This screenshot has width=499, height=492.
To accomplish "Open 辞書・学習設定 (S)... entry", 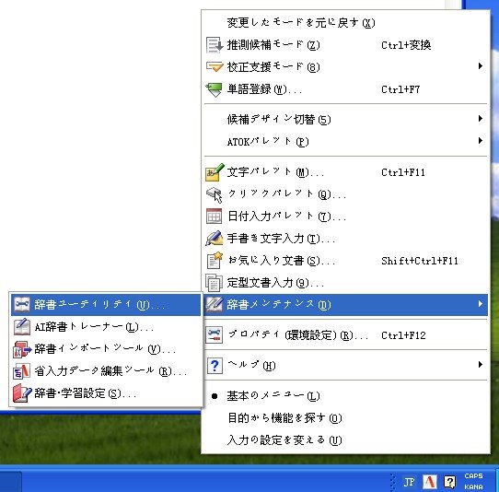I will tap(106, 393).
